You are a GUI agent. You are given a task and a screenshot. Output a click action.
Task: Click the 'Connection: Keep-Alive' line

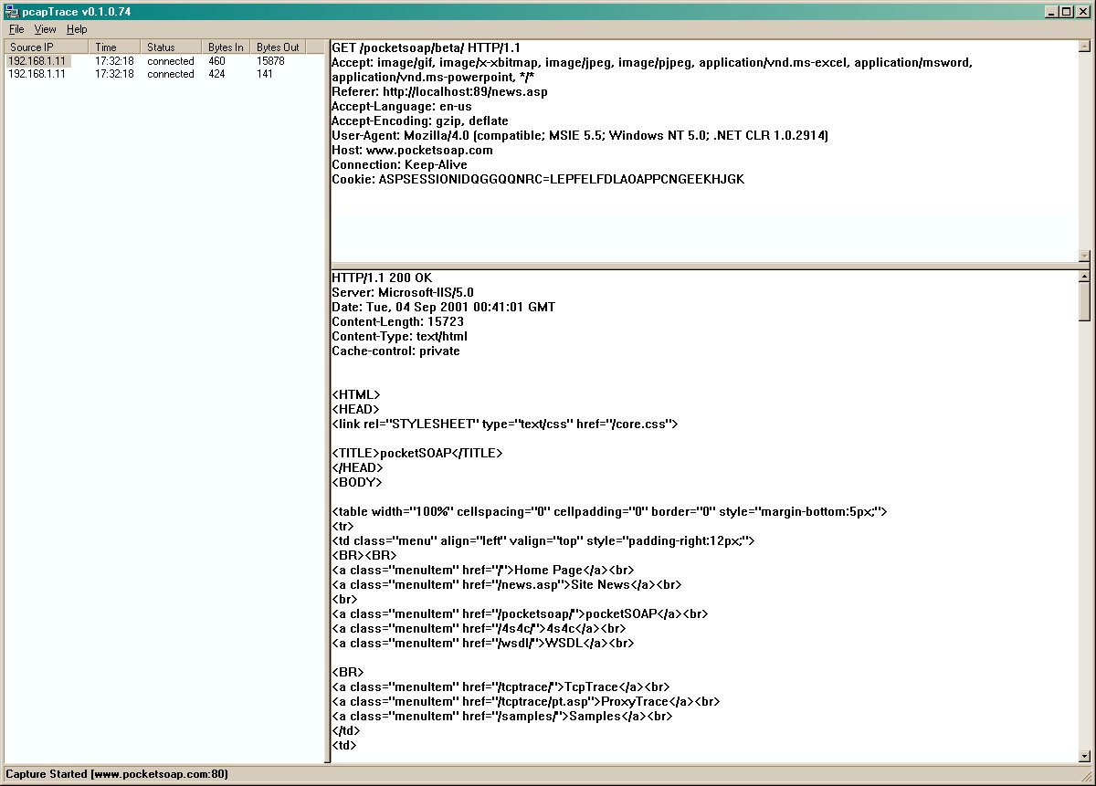click(x=399, y=164)
